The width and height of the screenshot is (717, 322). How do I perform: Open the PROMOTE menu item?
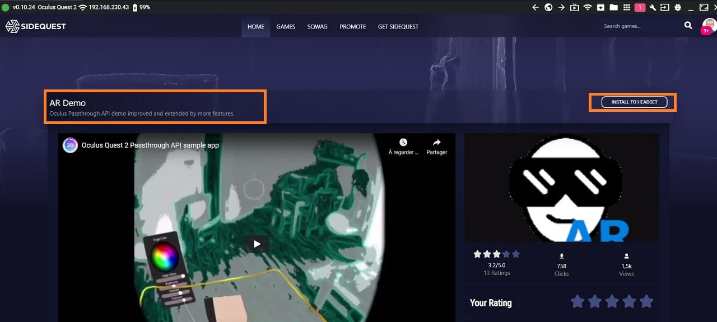click(353, 26)
